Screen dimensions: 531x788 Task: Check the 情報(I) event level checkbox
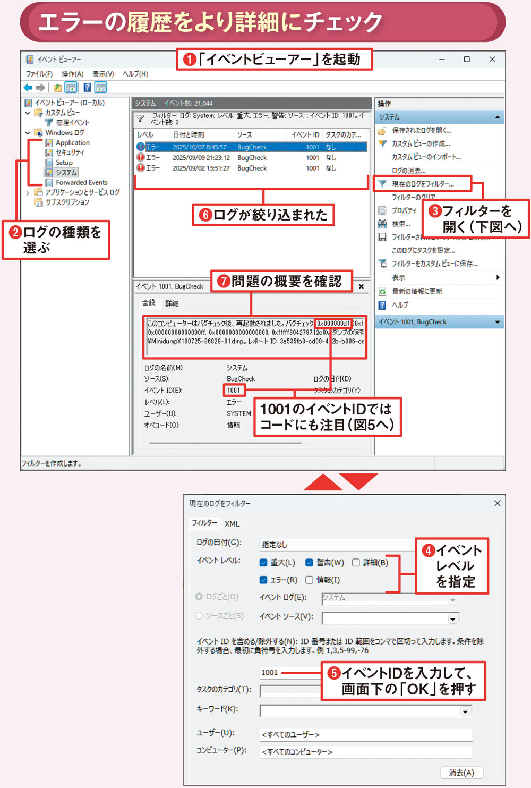click(309, 580)
